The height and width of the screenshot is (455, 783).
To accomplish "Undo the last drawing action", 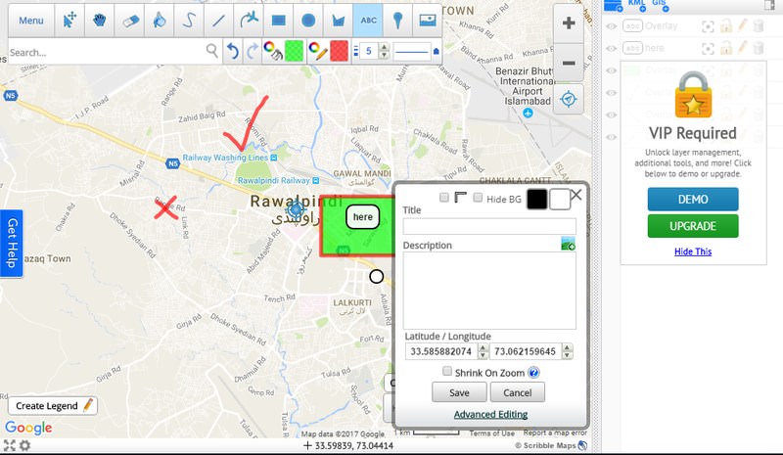I will click(x=232, y=51).
